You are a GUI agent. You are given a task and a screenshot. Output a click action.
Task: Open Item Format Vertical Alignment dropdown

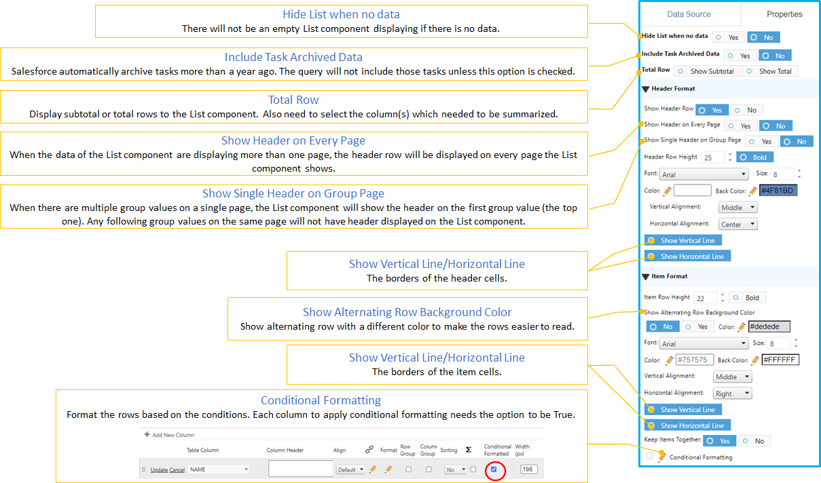pyautogui.click(x=733, y=377)
